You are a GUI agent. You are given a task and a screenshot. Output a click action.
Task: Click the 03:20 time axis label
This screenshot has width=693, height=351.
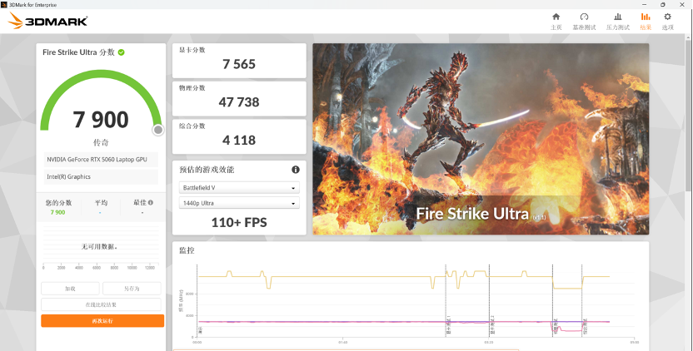click(x=488, y=343)
